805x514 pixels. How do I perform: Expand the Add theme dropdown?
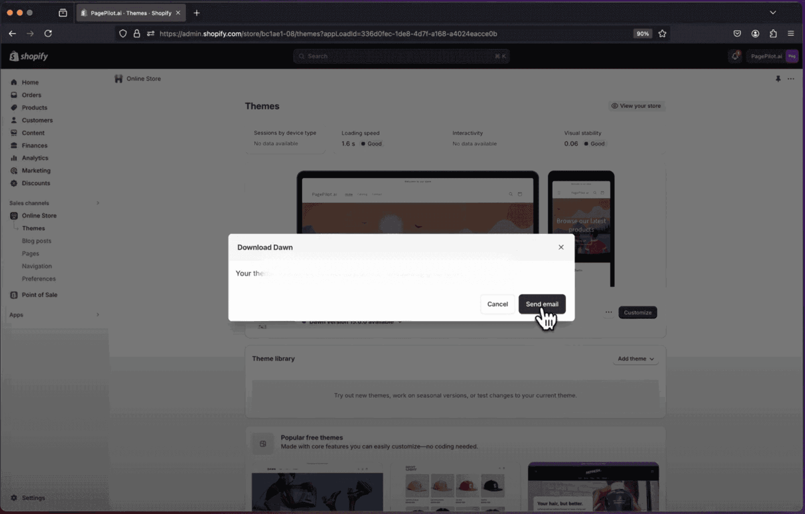[x=635, y=358]
